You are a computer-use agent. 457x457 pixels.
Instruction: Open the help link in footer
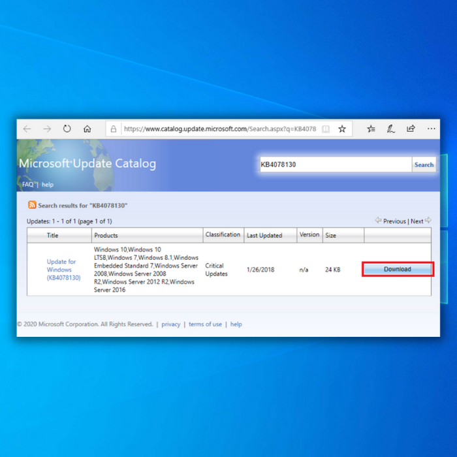point(236,324)
